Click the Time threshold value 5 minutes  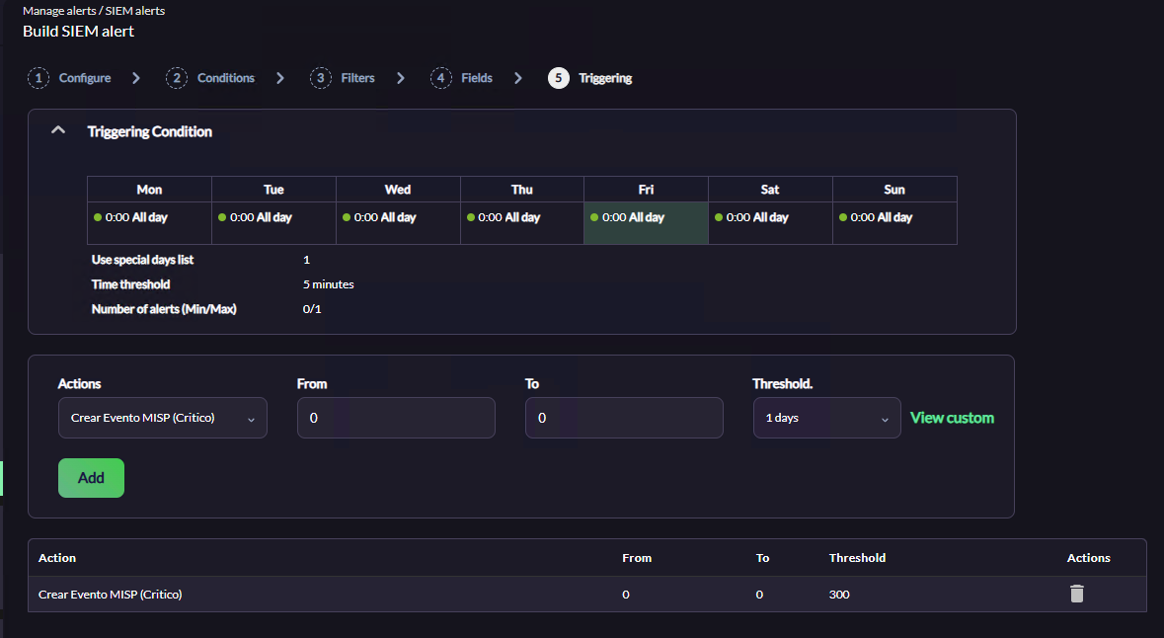[328, 284]
